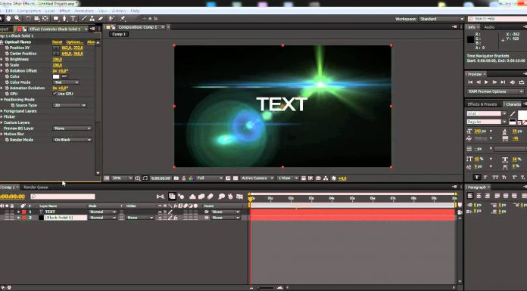This screenshot has width=527, height=291.
Task: Open the RAM Preview Options dropdown
Action: point(495,91)
